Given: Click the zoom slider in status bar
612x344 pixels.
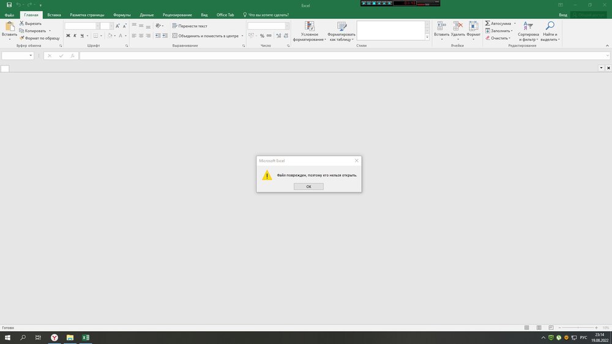Looking at the screenshot, I should (x=578, y=327).
